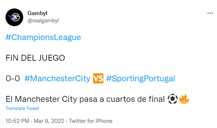Click 'El Manchester City' starting the sentence
Viewport: 217px width, 128px height.
tap(41, 99)
